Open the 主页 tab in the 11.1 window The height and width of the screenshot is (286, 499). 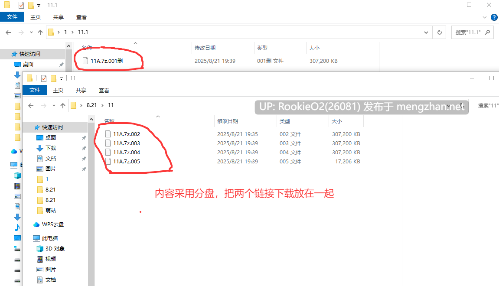pos(35,17)
